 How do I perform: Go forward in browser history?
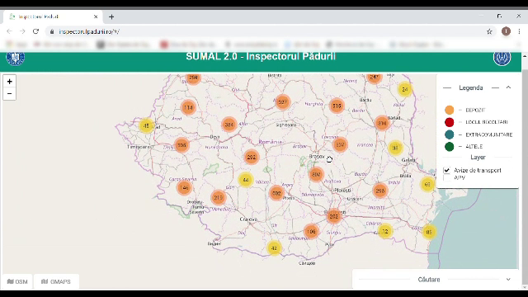tap(22, 31)
